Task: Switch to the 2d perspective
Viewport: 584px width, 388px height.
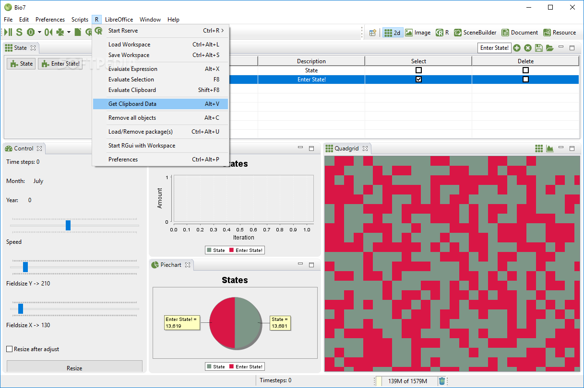Action: [393, 33]
